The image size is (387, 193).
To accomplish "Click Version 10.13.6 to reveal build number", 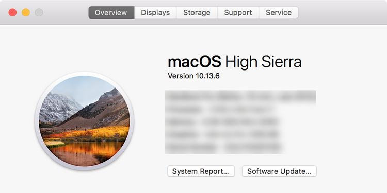I will tap(193, 76).
